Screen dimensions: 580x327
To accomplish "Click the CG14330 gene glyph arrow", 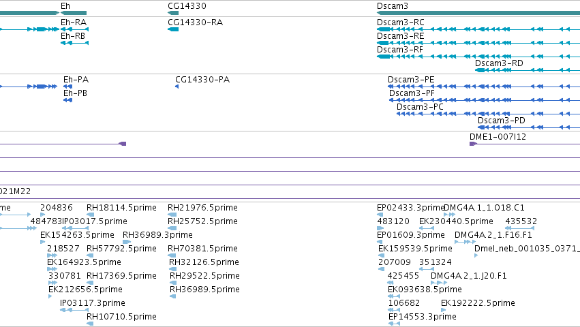I will click(173, 13).
